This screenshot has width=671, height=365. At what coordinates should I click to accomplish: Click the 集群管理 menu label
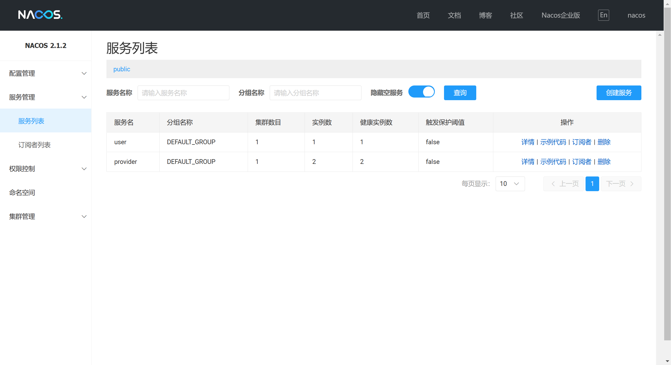tap(22, 217)
